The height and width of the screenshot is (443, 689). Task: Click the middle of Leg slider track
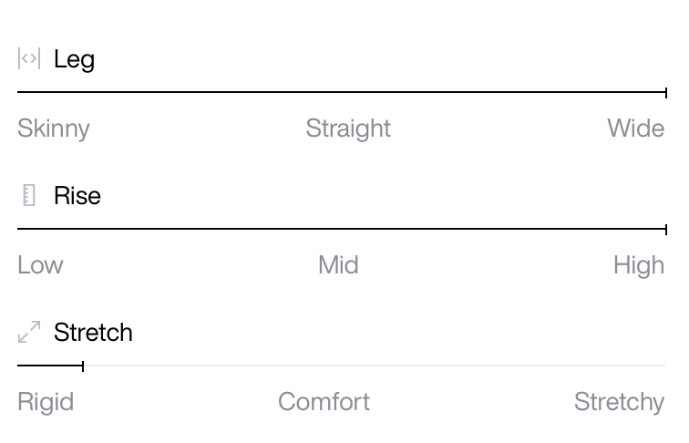(x=342, y=92)
